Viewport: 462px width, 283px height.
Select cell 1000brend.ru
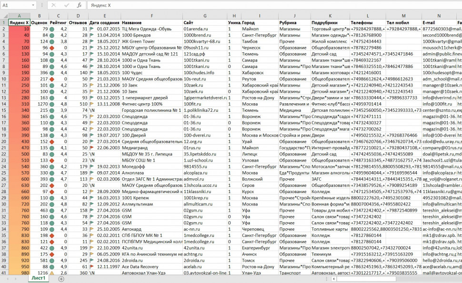click(x=205, y=35)
